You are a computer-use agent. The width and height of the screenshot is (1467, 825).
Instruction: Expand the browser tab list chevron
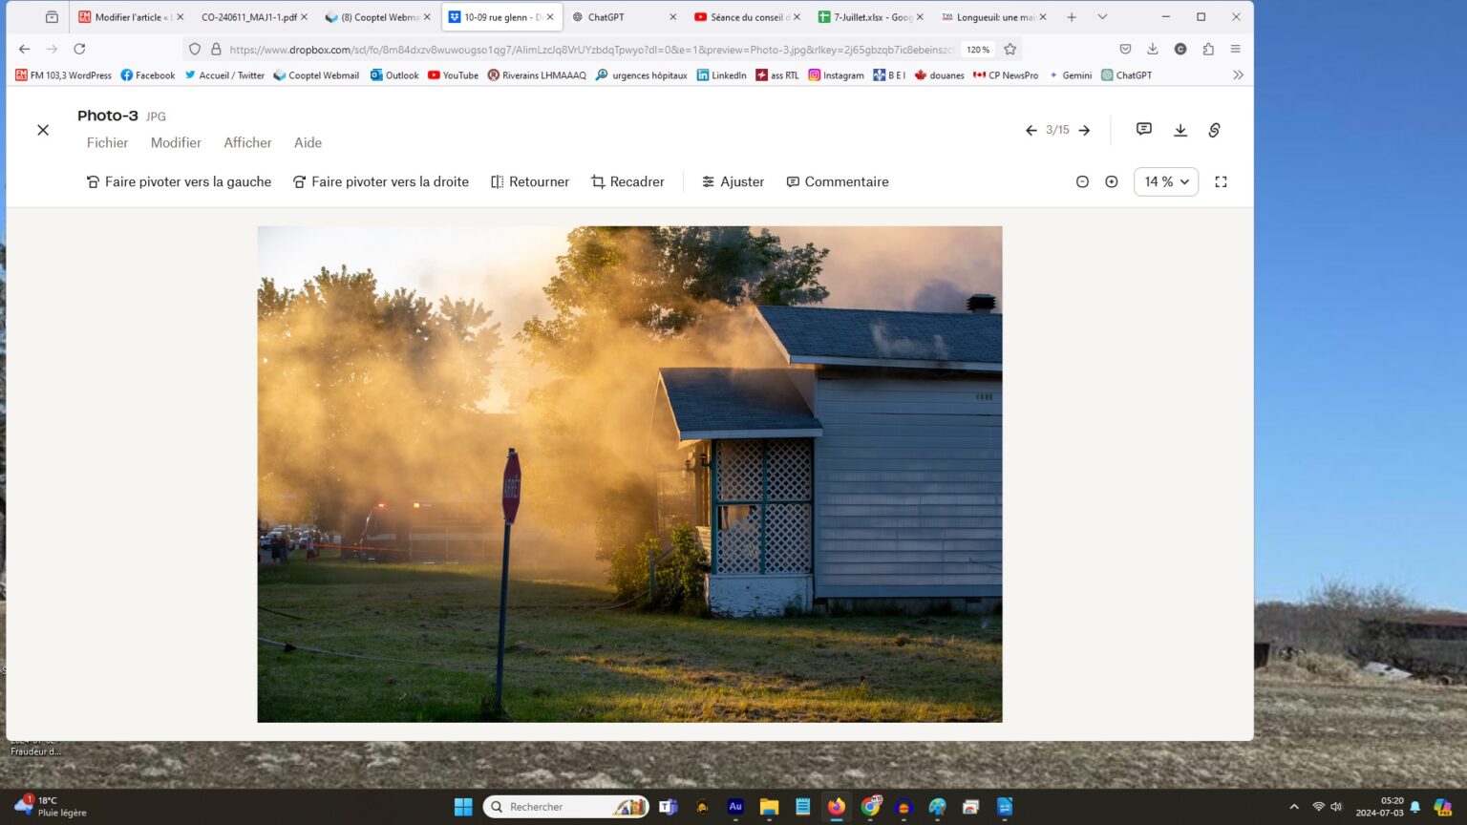pyautogui.click(x=1102, y=17)
